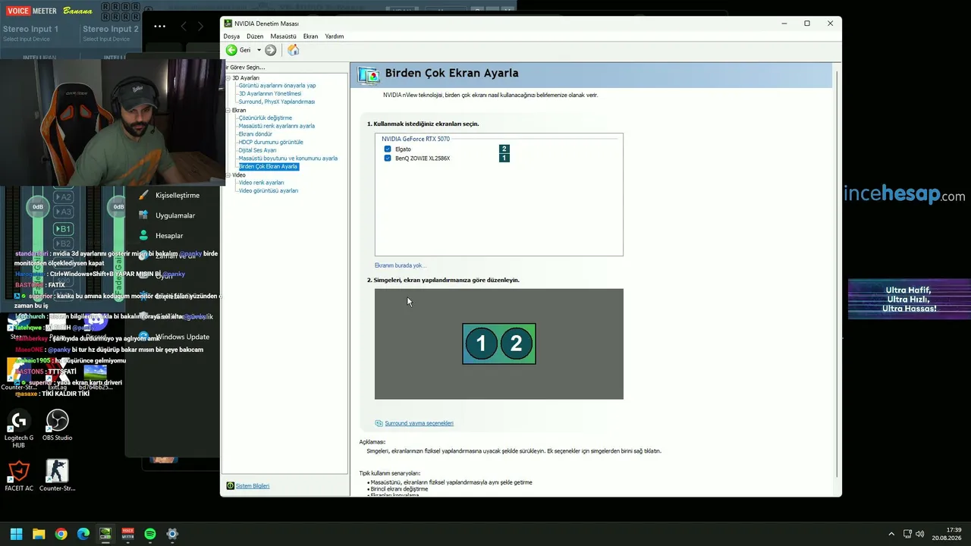Click the display number 2 badge beside Elgato
The image size is (971, 546).
504,149
